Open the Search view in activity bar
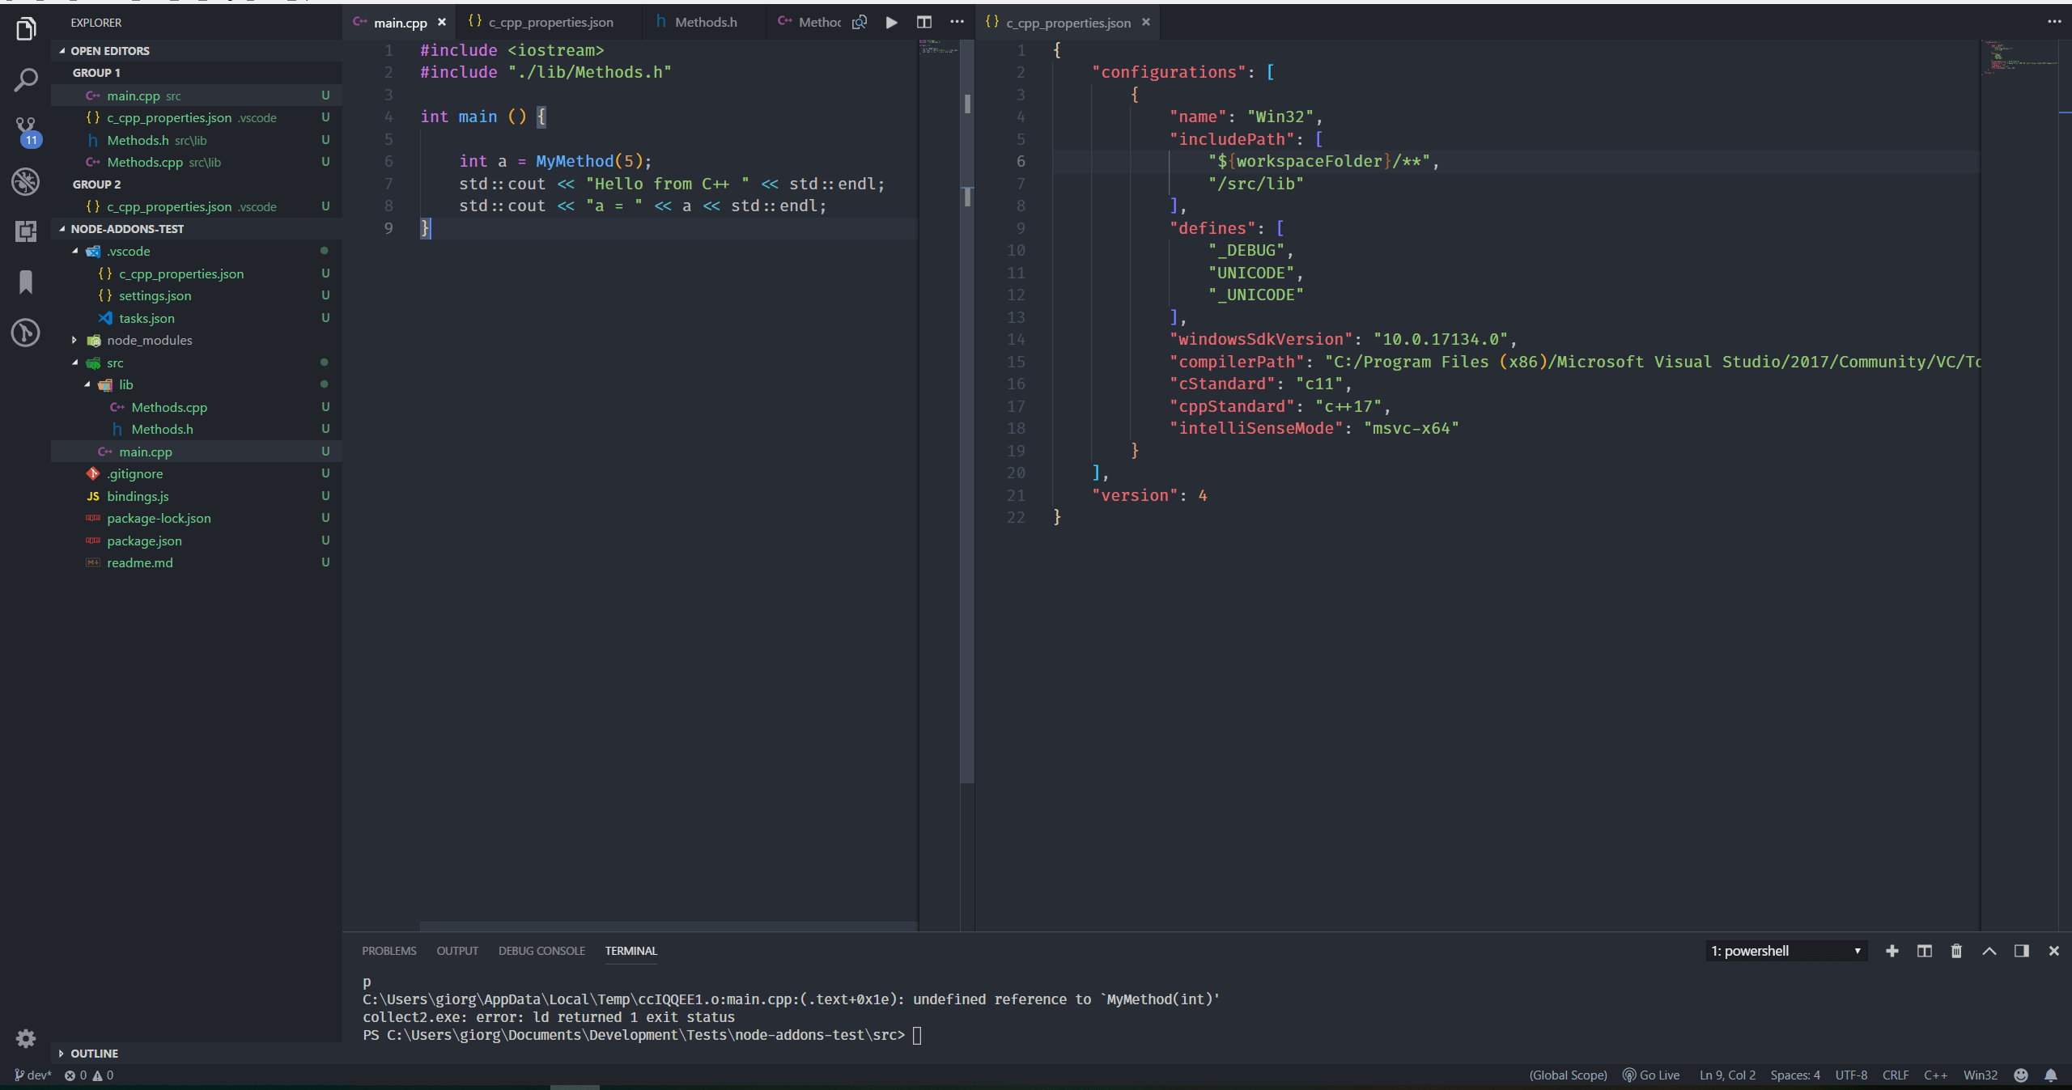 point(26,80)
